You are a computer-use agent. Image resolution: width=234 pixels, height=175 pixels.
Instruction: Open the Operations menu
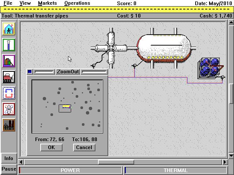[77, 3]
